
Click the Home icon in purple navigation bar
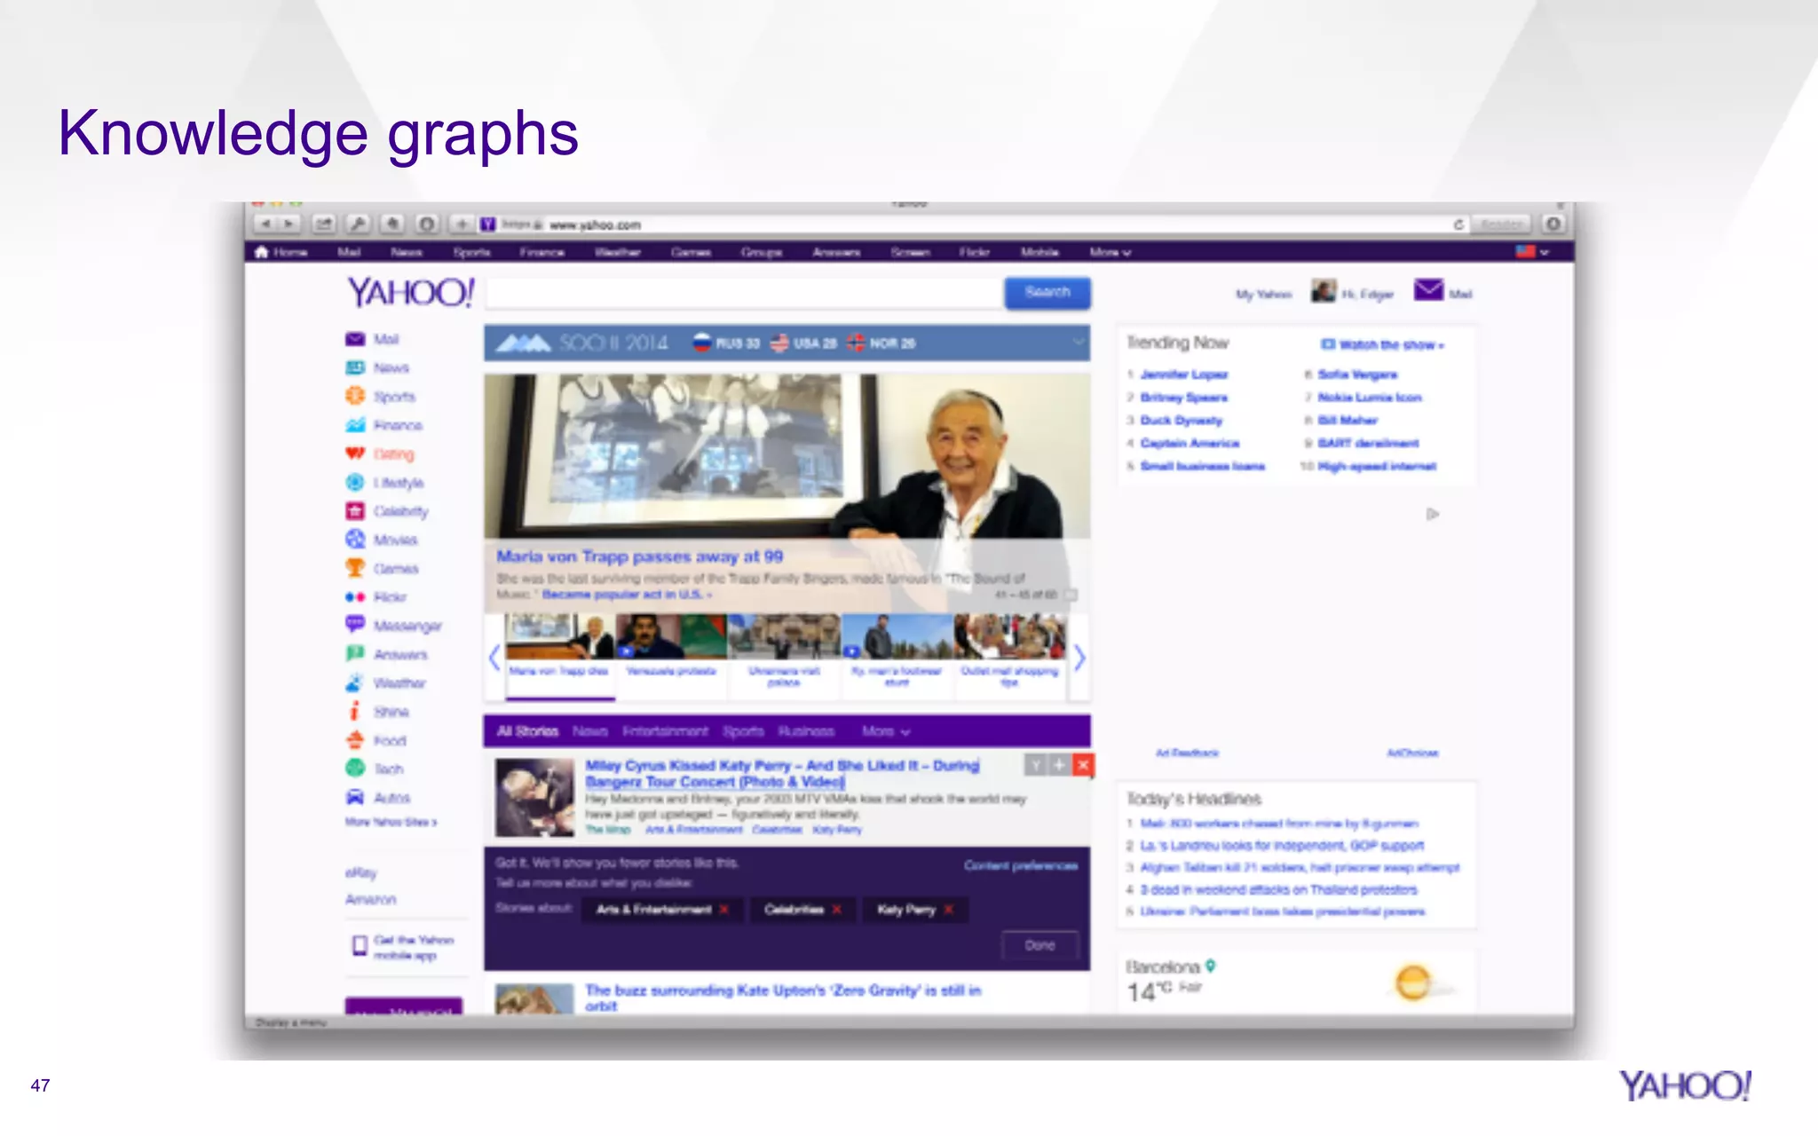[x=261, y=252]
